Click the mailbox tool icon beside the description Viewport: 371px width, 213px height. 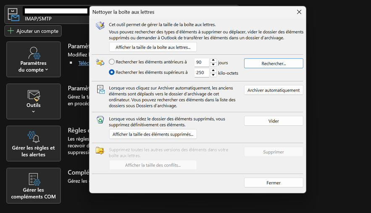coord(100,25)
